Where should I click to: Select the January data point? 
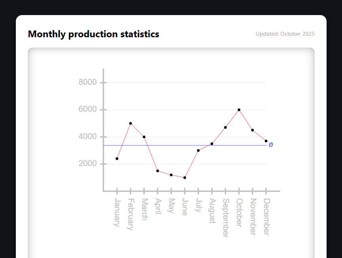coord(117,159)
